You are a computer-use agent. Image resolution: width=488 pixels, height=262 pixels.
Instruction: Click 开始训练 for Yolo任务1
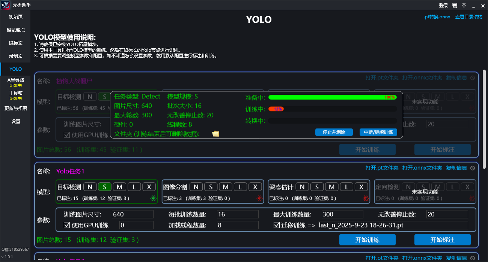367,240
